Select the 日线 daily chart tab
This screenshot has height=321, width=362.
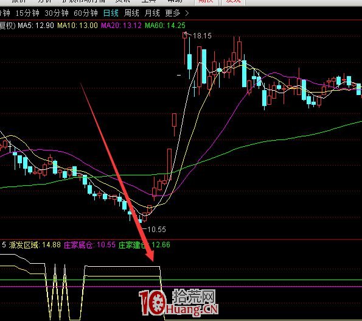coord(111,13)
